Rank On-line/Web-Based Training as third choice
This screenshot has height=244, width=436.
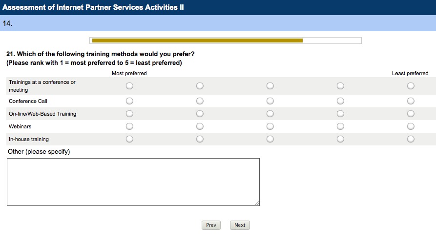[x=270, y=114]
